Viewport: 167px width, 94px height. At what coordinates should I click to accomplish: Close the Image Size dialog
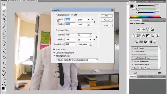112,10
